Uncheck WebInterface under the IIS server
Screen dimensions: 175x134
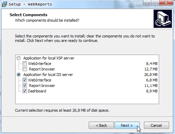pyautogui.click(x=25, y=80)
